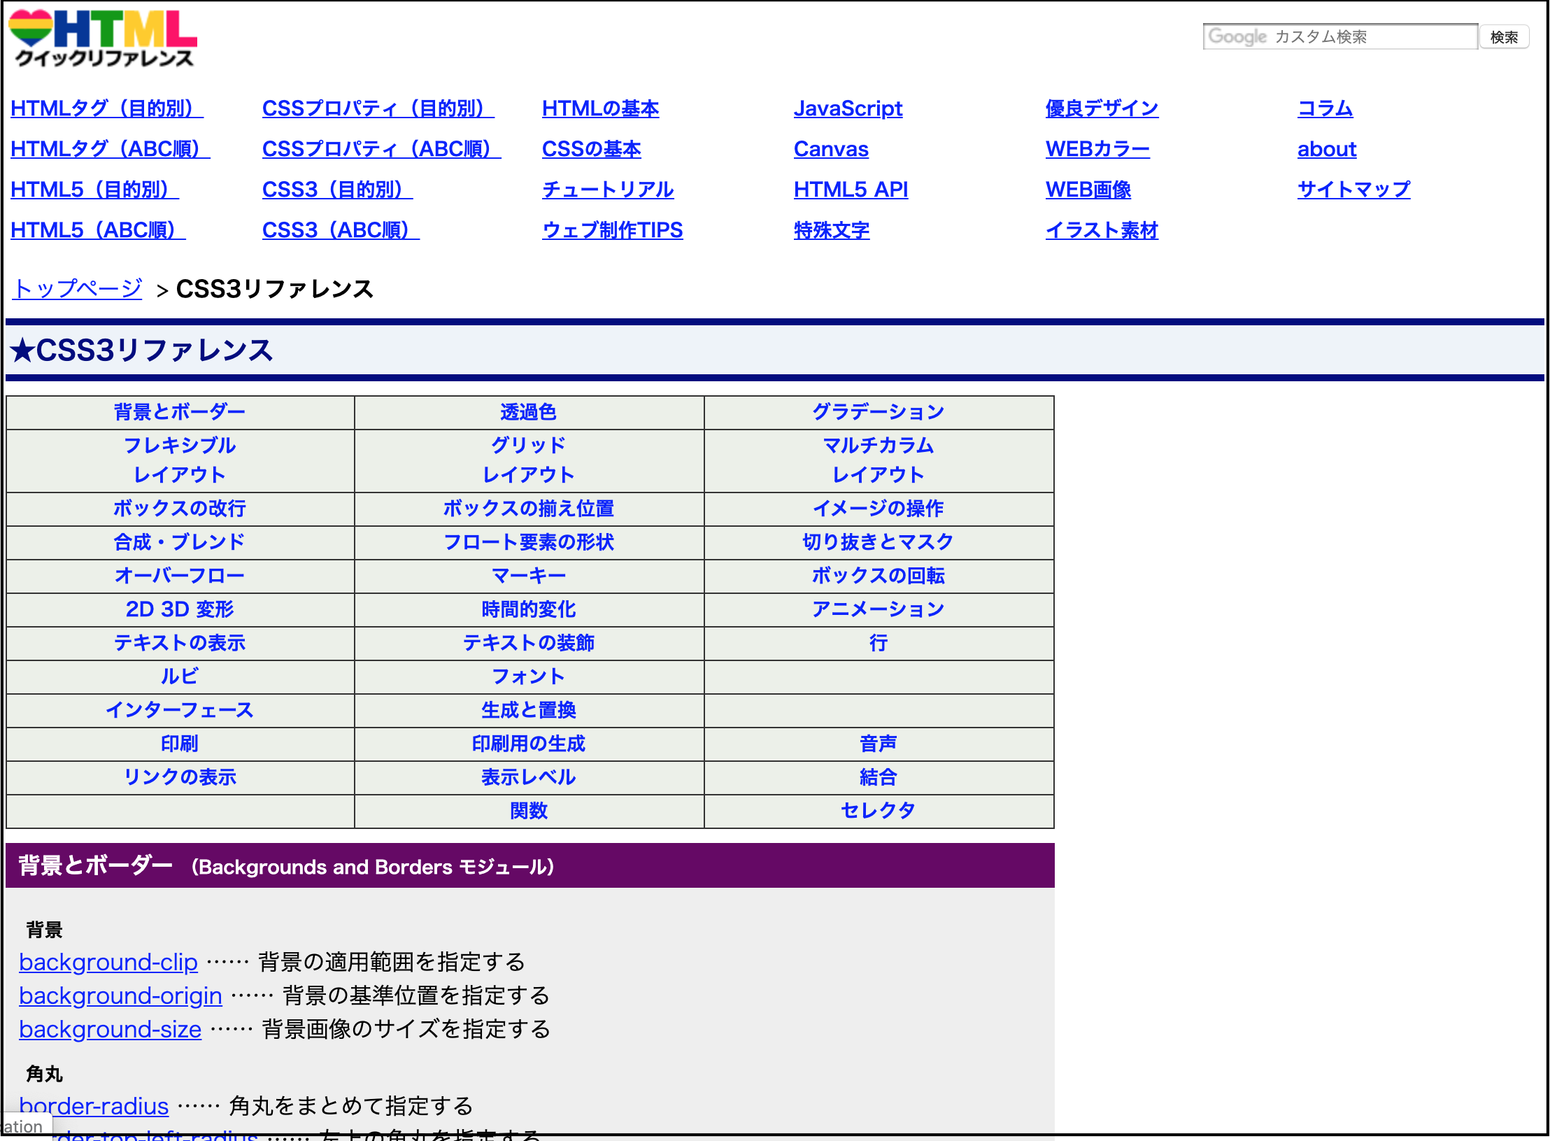Image resolution: width=1550 pixels, height=1141 pixels.
Task: Jump to ルビ section
Action: pos(180,676)
